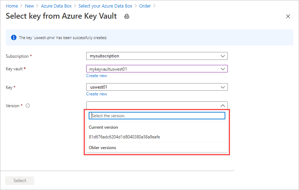Click Create new under Key vault
Viewport: 299px width, 190px height.
[x=97, y=76]
